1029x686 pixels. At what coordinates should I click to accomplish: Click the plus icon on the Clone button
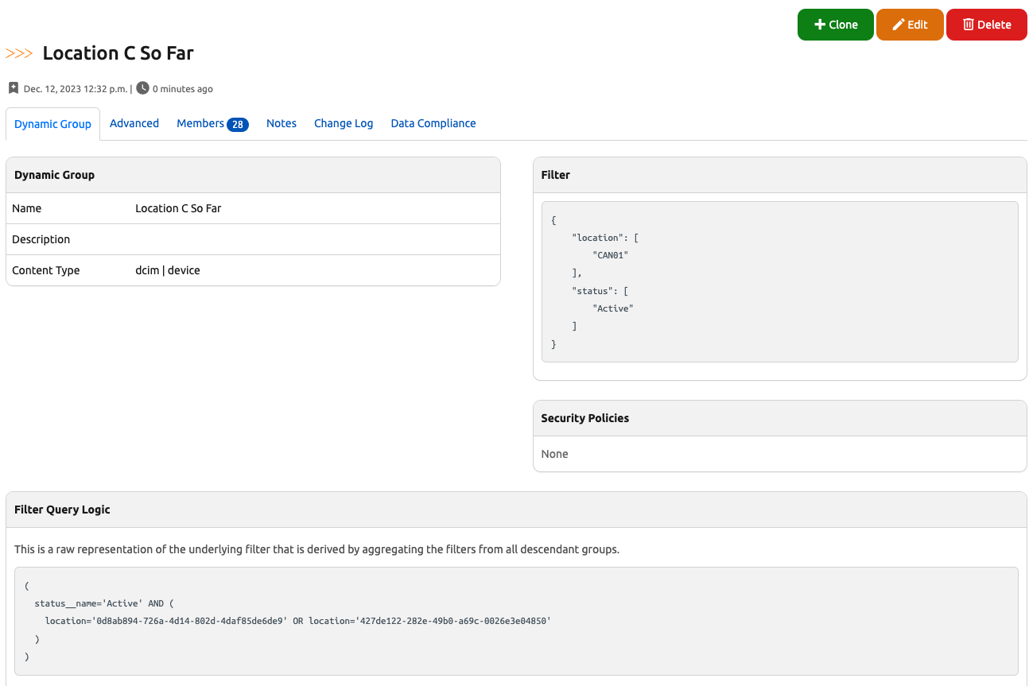click(820, 25)
